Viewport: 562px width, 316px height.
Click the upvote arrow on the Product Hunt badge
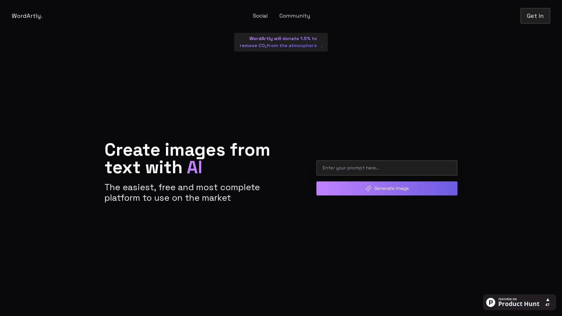[548, 300]
